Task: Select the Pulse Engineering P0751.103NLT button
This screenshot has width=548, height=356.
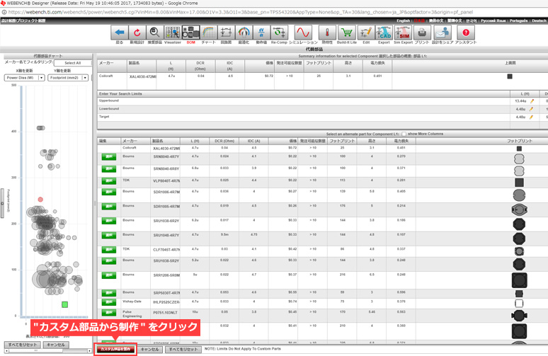Action: [109, 312]
